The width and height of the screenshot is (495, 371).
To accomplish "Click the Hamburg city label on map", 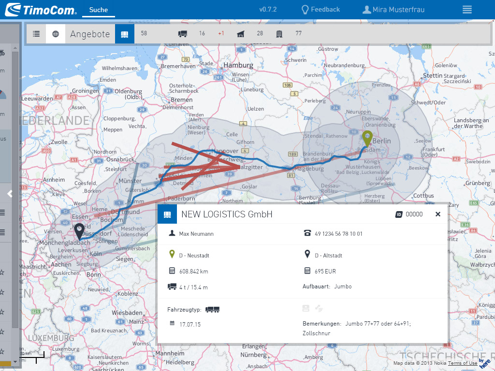I will tap(238, 65).
